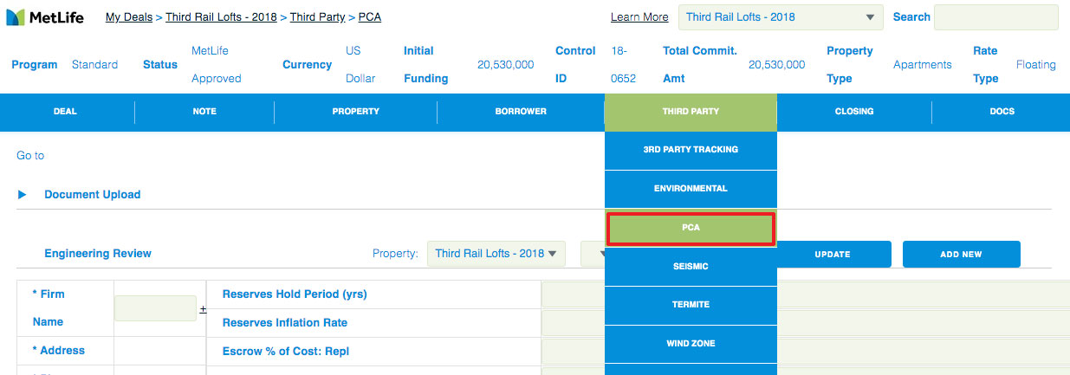The width and height of the screenshot is (1070, 375).
Task: Expand Document Upload section triangle
Action: 23,195
